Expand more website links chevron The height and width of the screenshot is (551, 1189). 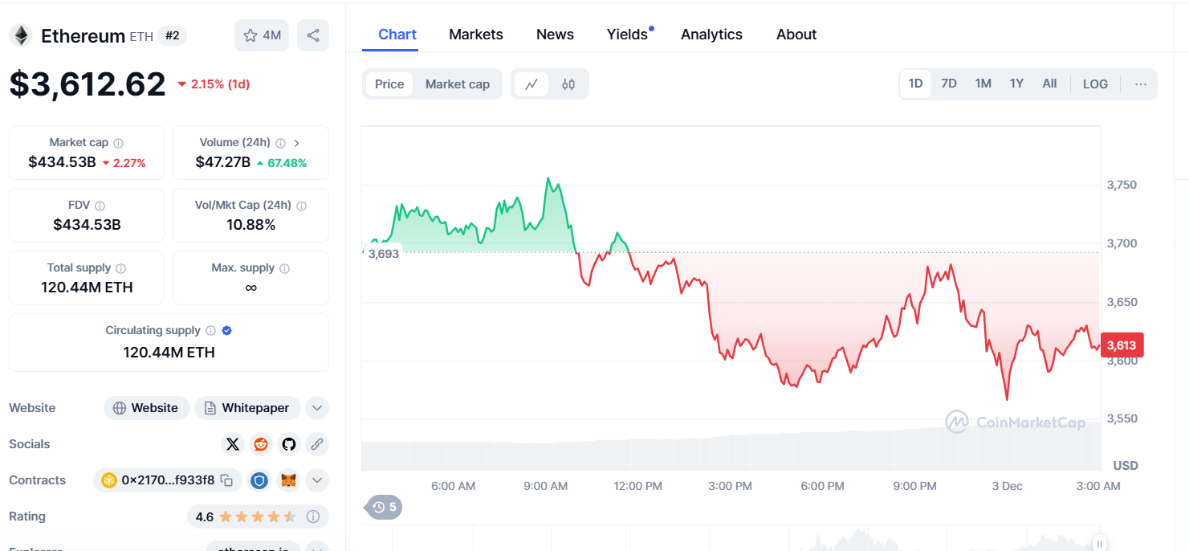pos(317,408)
